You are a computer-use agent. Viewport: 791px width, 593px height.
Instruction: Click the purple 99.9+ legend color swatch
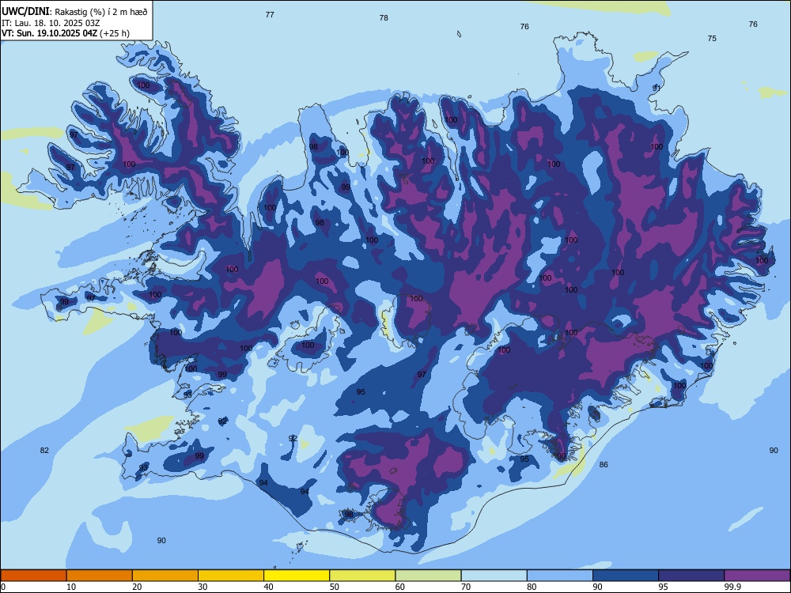pos(757,576)
